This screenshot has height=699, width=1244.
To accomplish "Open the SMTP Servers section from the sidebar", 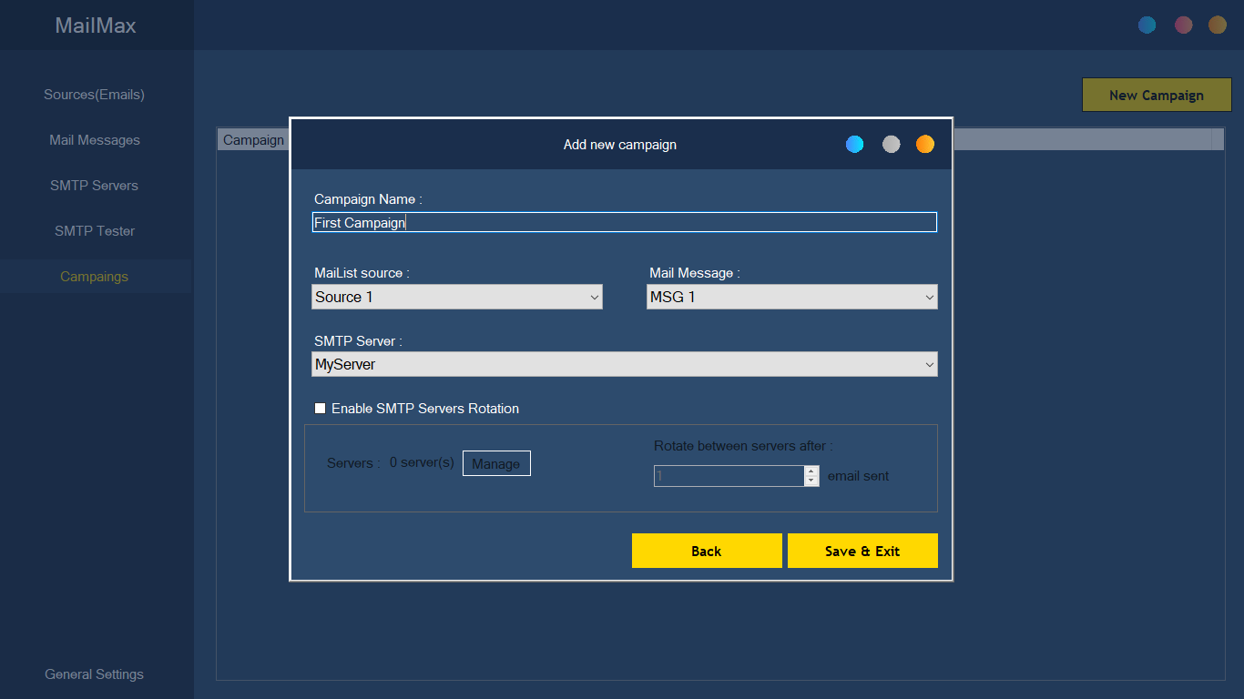I will [94, 185].
